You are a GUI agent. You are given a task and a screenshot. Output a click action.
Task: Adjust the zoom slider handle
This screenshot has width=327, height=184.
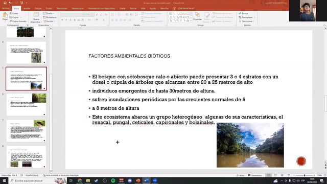point(305,175)
